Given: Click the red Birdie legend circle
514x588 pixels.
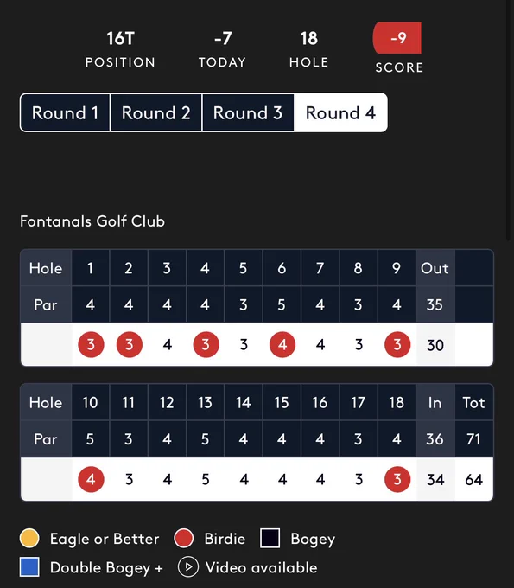Looking at the screenshot, I should tap(183, 538).
